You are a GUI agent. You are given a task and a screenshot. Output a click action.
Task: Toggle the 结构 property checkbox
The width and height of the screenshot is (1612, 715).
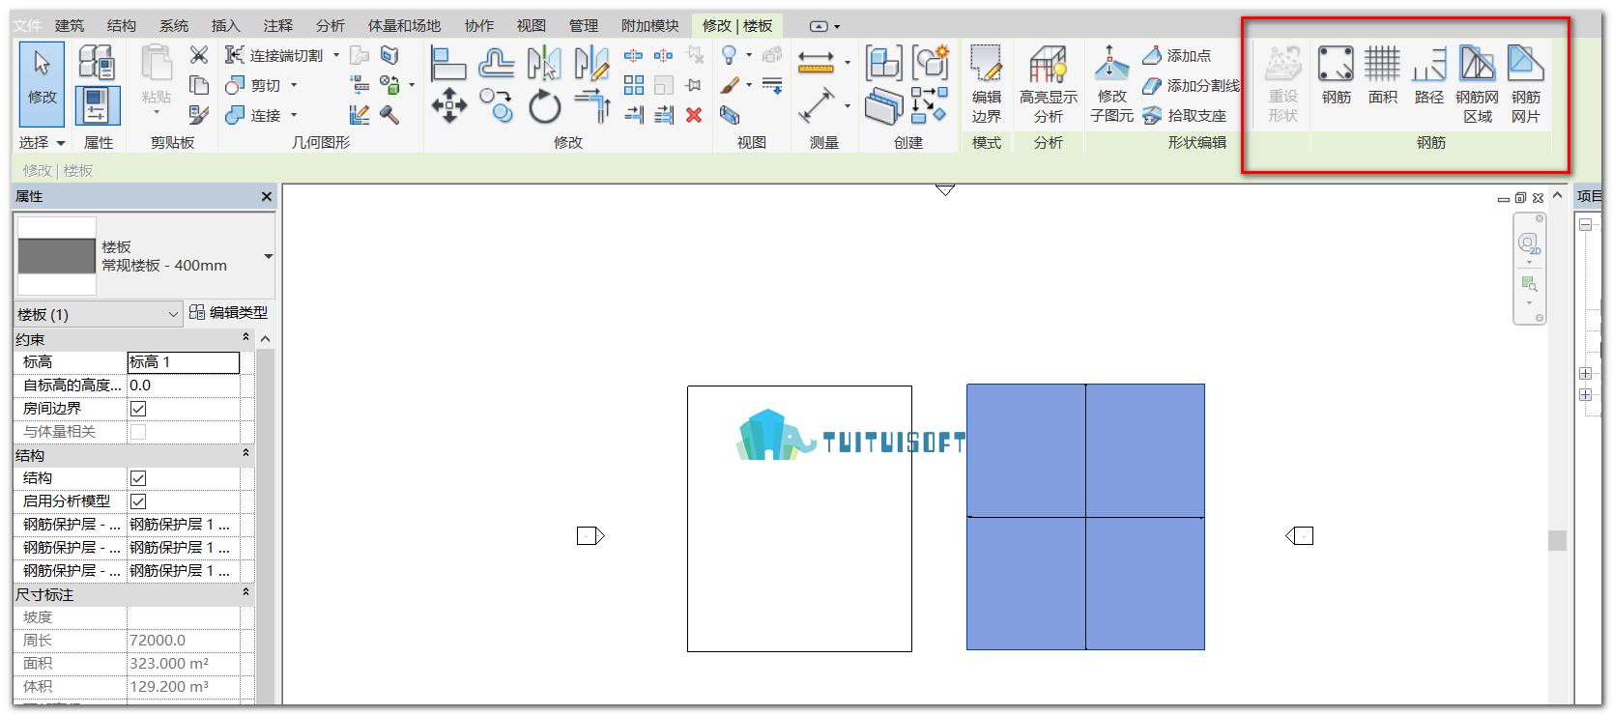[138, 478]
